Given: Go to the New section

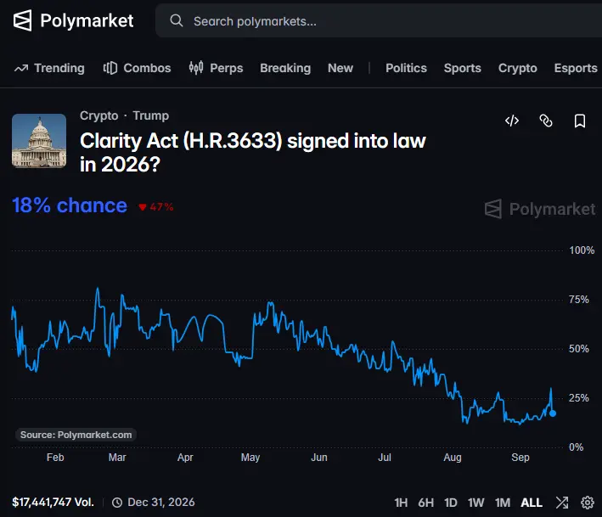Looking at the screenshot, I should tap(340, 68).
